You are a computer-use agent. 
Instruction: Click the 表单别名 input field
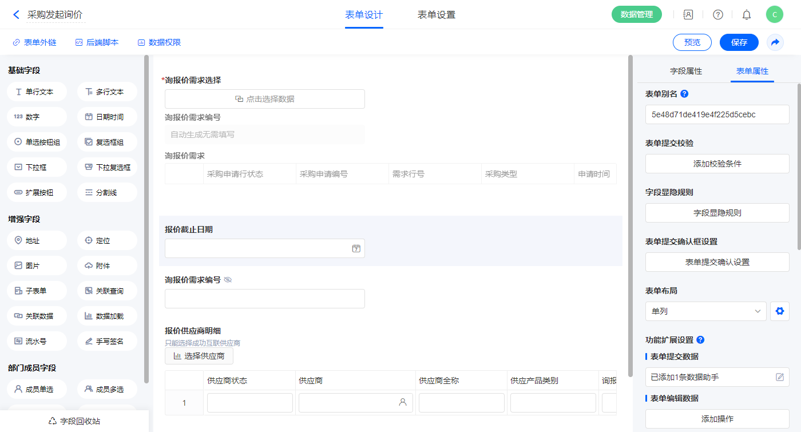coord(717,114)
